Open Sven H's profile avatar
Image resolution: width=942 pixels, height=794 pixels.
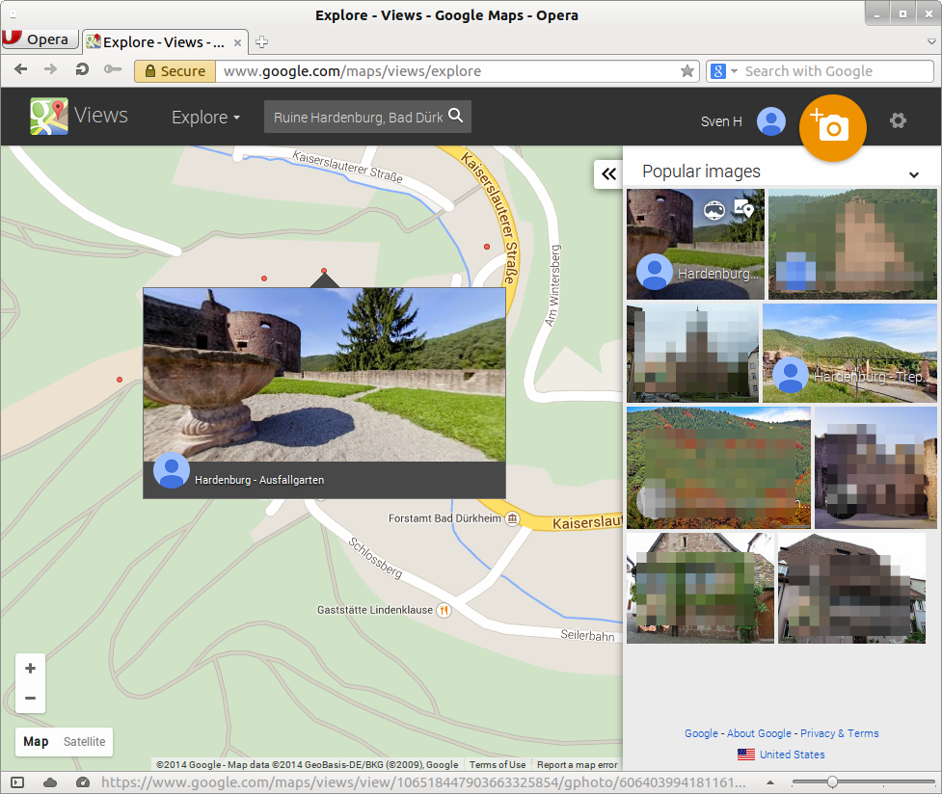click(770, 120)
